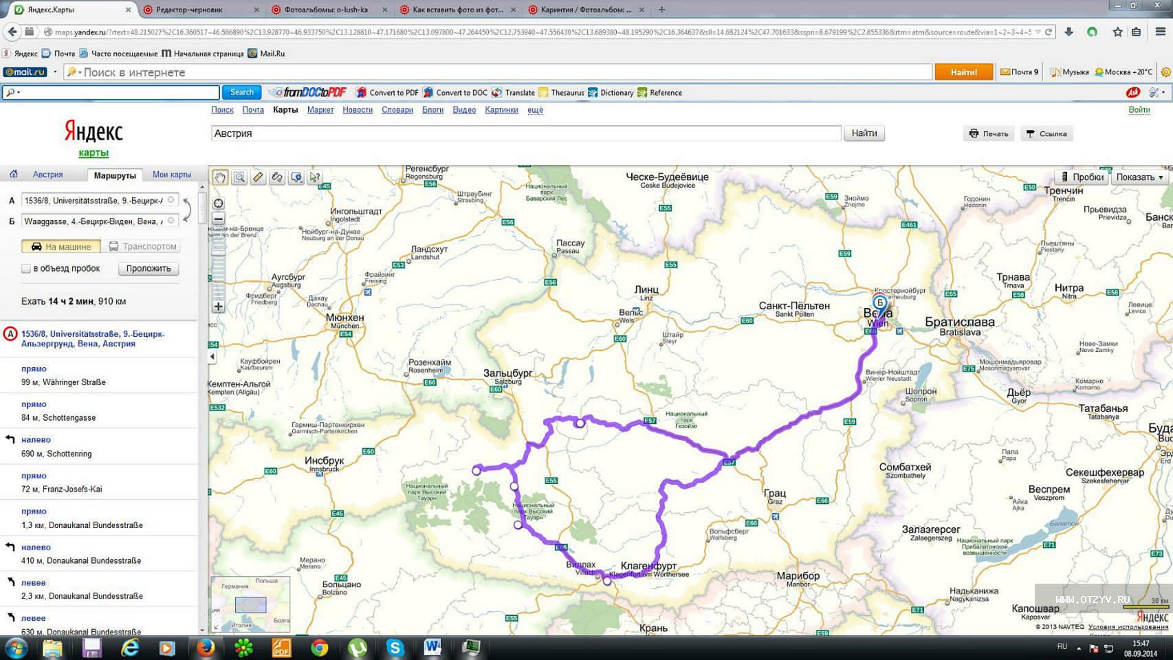Open the Dictionary toolbar item
The height and width of the screenshot is (660, 1173).
tap(611, 93)
